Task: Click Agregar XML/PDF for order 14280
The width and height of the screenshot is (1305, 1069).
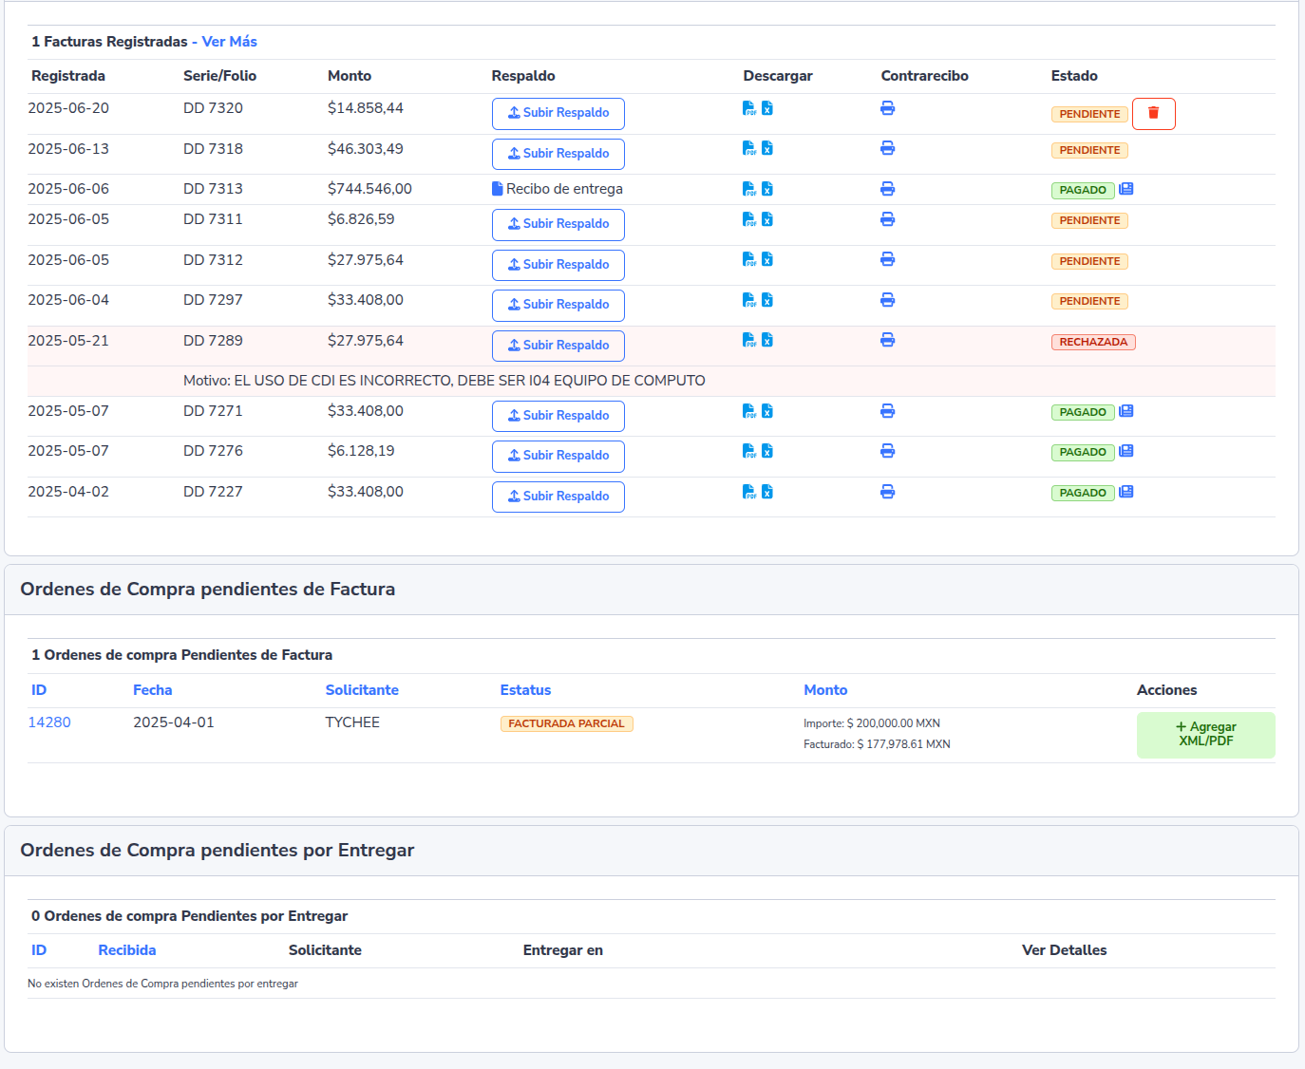Action: (1205, 734)
